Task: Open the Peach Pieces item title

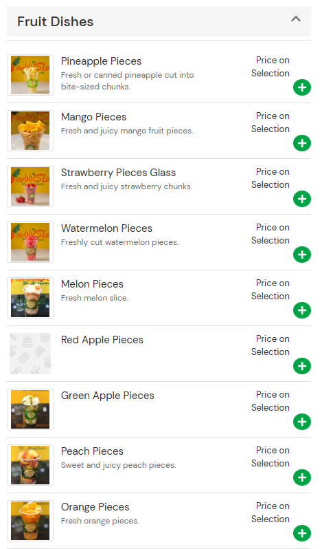Action: coord(92,451)
